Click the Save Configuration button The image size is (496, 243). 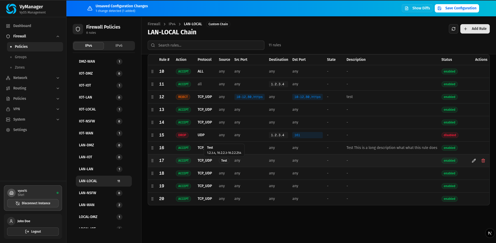[x=457, y=8]
